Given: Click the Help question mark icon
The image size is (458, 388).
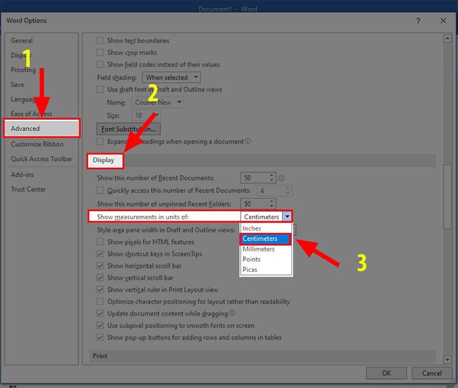Looking at the screenshot, I should click(418, 21).
